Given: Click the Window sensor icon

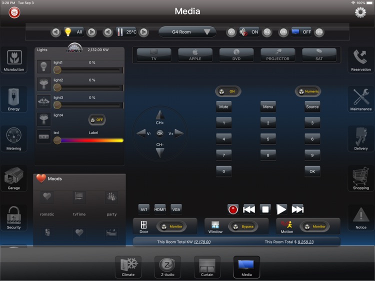Looking at the screenshot, I should click(215, 225).
